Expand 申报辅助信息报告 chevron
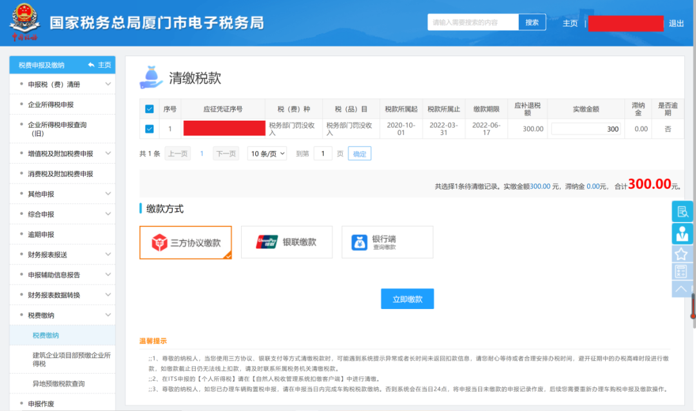This screenshot has height=411, width=696. [108, 275]
